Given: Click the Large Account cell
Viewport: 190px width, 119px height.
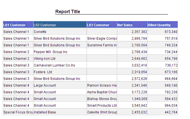Looking at the screenshot, I should [x=60, y=85].
